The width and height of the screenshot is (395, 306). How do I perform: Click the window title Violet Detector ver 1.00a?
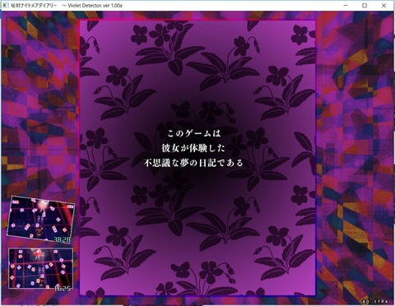(95, 6)
